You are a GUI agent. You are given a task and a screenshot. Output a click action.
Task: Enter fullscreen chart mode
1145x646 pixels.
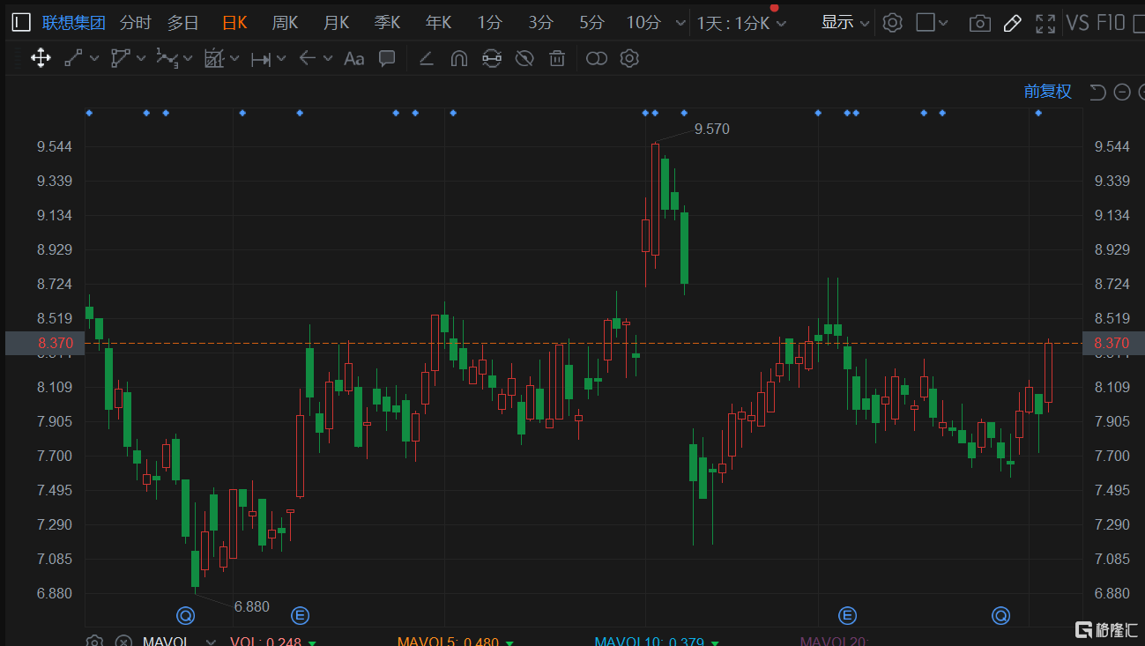[1045, 23]
